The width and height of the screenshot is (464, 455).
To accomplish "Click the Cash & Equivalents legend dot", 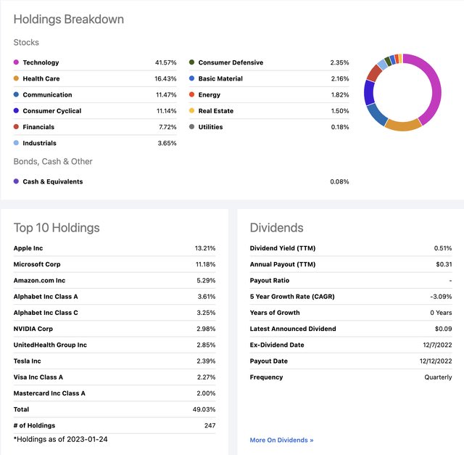I will [16, 181].
